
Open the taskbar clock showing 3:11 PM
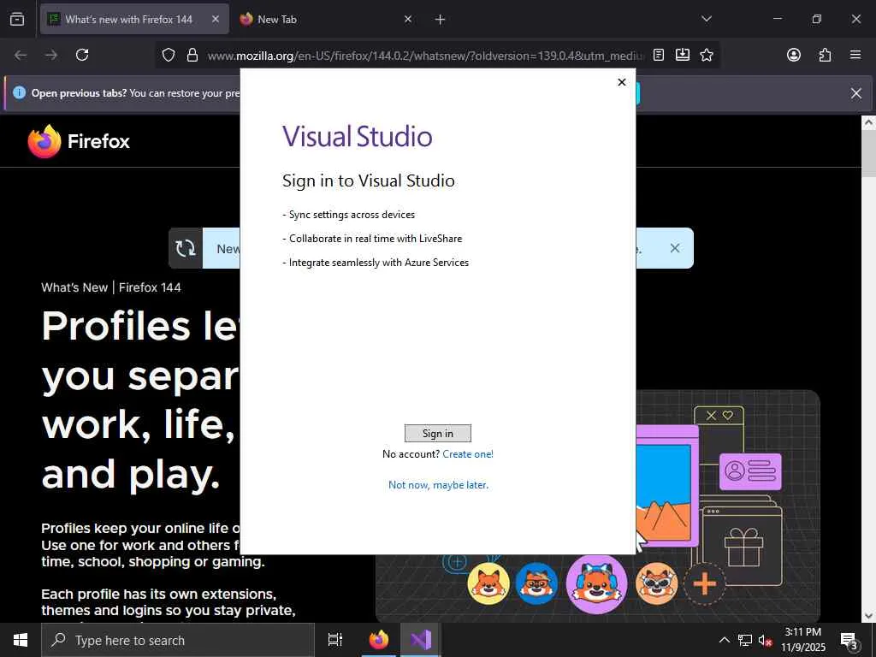tap(802, 640)
